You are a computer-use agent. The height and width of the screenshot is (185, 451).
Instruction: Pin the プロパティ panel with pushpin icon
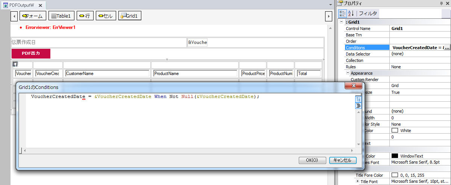(441, 3)
